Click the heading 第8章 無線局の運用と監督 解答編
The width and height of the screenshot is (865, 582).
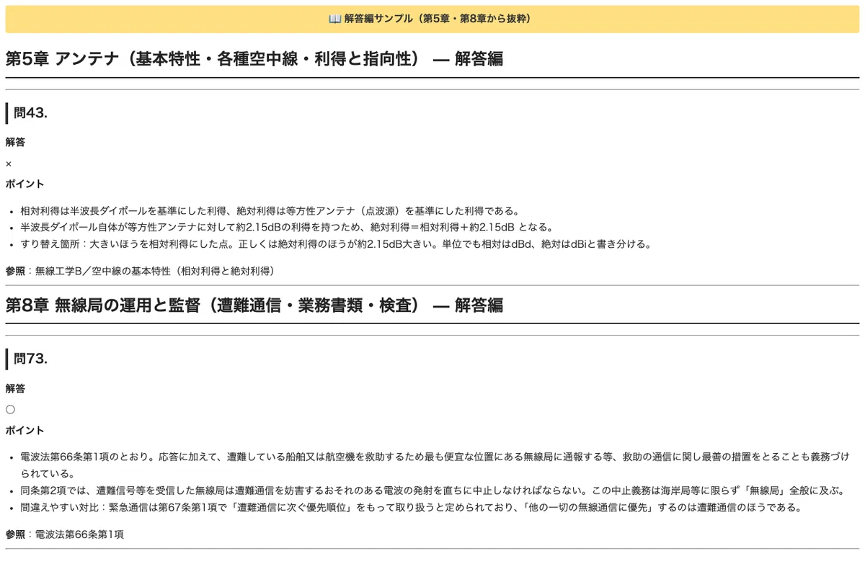tap(254, 305)
